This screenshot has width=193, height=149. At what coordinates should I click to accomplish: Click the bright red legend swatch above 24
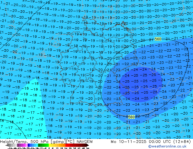[66, 145]
